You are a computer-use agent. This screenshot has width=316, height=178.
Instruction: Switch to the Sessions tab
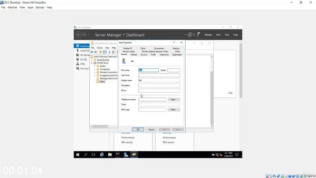click(176, 48)
